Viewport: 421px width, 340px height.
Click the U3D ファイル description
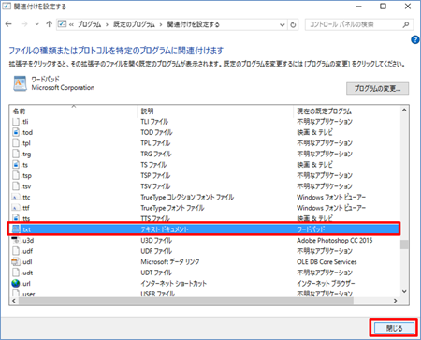156,241
